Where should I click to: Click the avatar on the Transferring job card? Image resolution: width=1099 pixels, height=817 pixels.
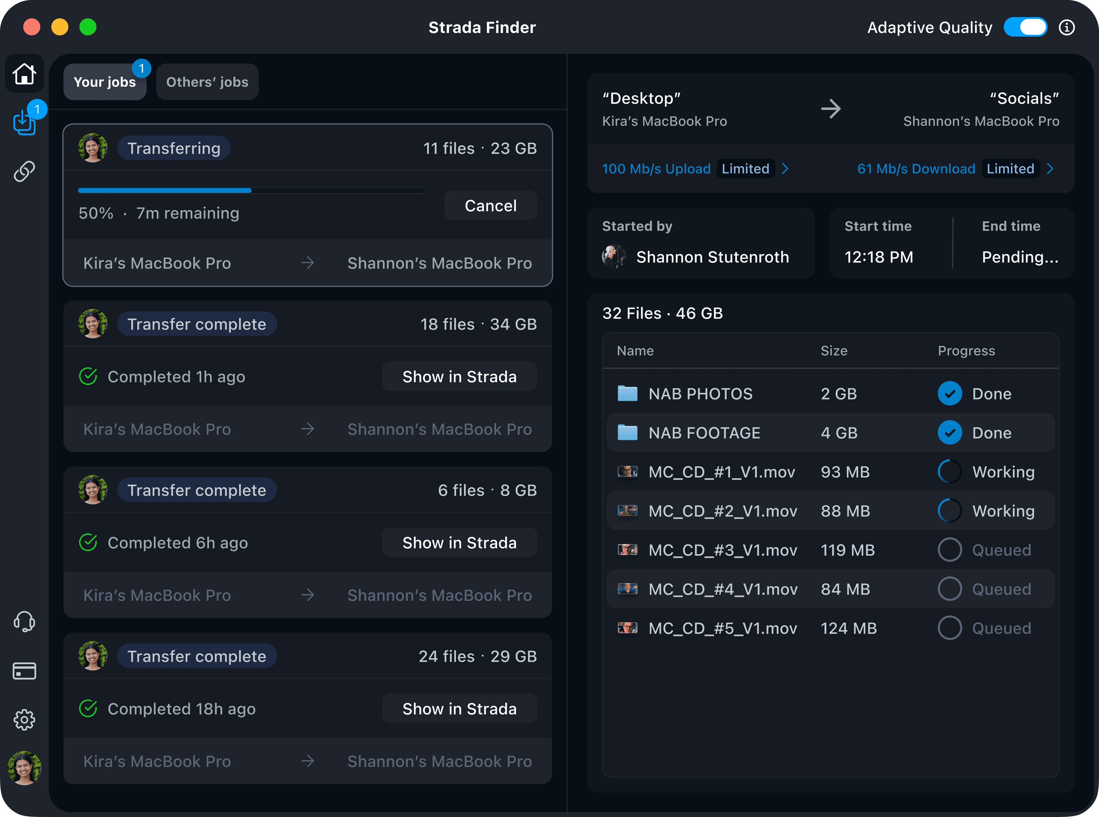pyautogui.click(x=93, y=148)
